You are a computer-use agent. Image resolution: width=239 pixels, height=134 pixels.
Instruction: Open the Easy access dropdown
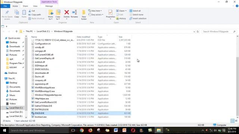96,15
